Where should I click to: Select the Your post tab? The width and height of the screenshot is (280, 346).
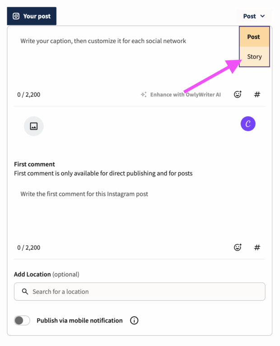tap(32, 16)
